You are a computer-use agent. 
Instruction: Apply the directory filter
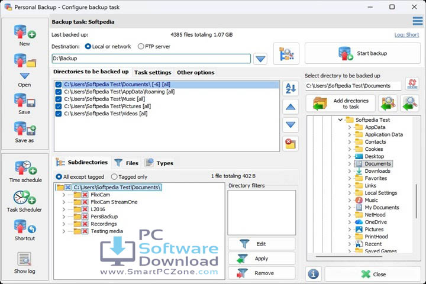(x=262, y=259)
